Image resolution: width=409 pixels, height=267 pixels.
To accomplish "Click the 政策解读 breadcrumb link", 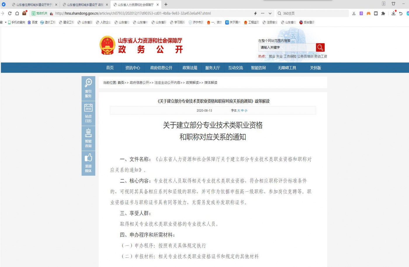I will 192,83.
